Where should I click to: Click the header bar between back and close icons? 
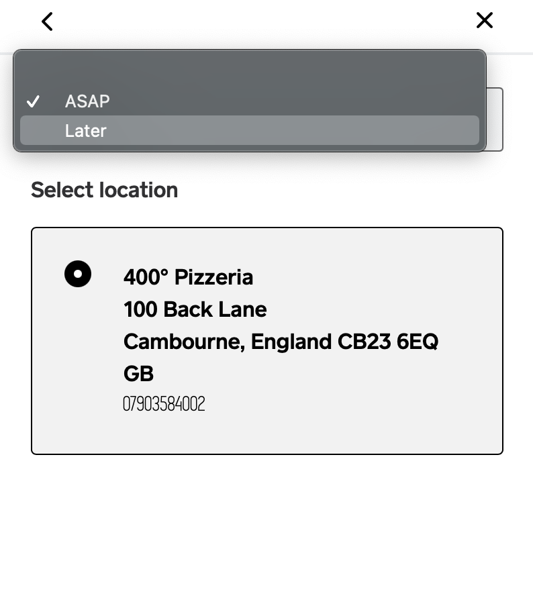click(266, 21)
